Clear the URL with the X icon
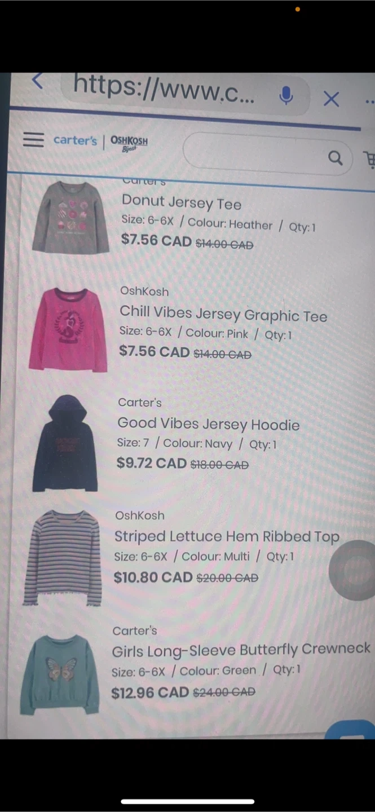This screenshot has width=375, height=812. (331, 99)
